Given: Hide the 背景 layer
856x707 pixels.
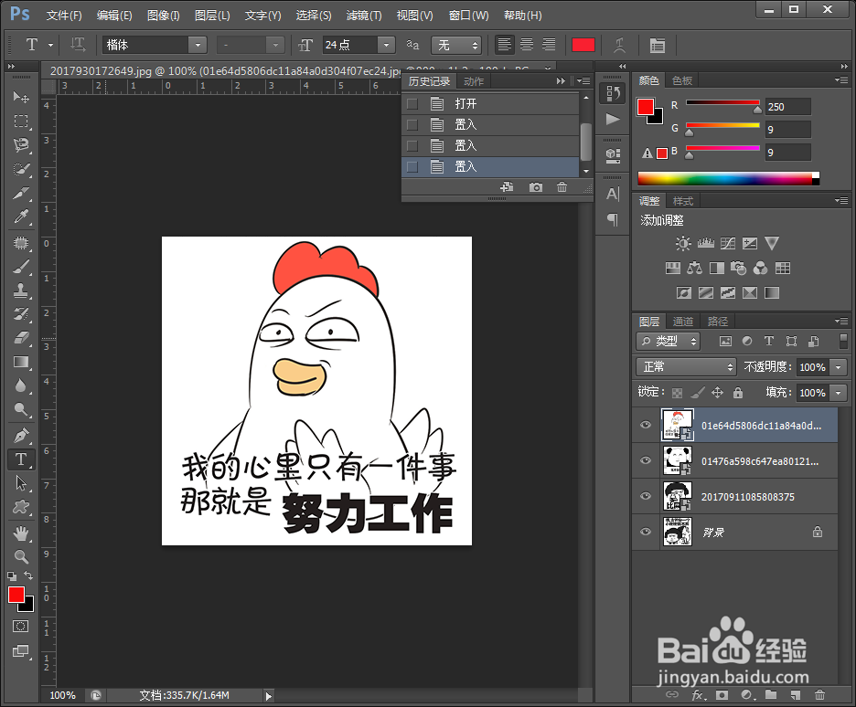Looking at the screenshot, I should [x=646, y=532].
